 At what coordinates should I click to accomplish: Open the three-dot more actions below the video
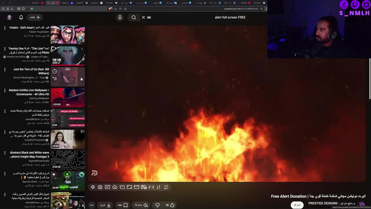point(92,205)
